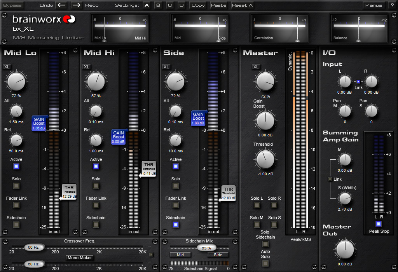Click the Mid Hi XL saturation knob
This screenshot has width=398, height=272.
[96, 82]
